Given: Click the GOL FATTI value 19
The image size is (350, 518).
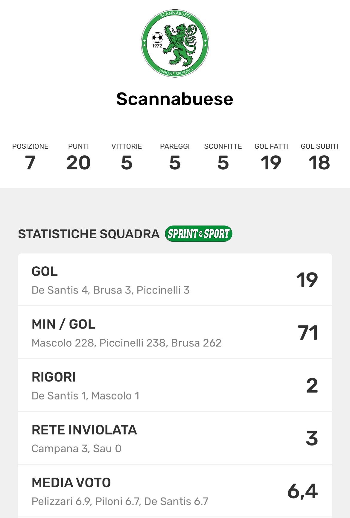Looking at the screenshot, I should tap(271, 162).
